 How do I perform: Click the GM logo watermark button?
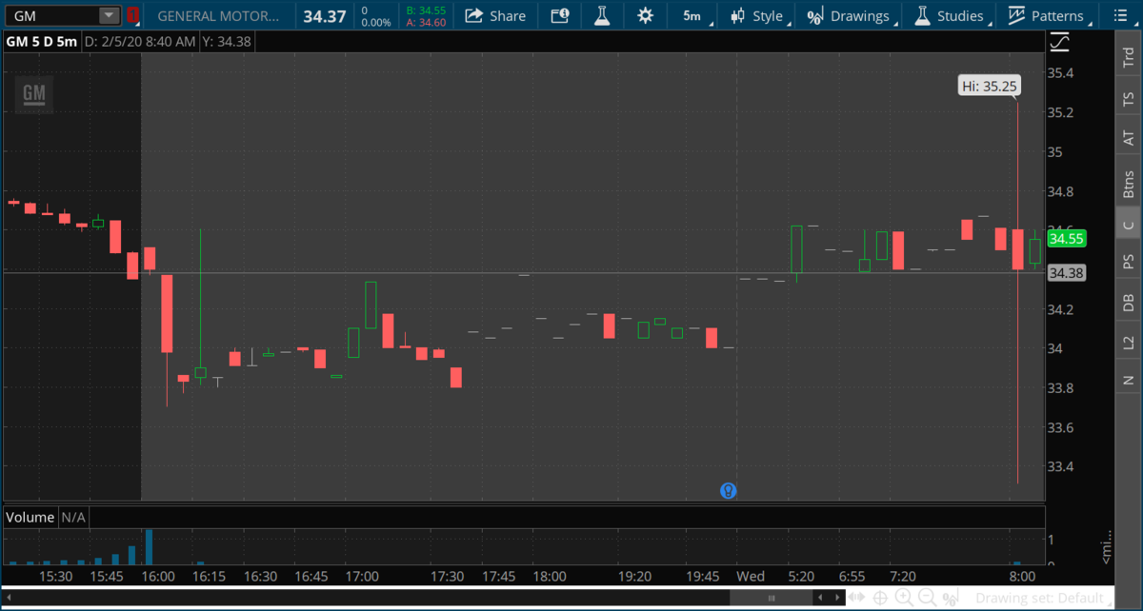click(34, 92)
